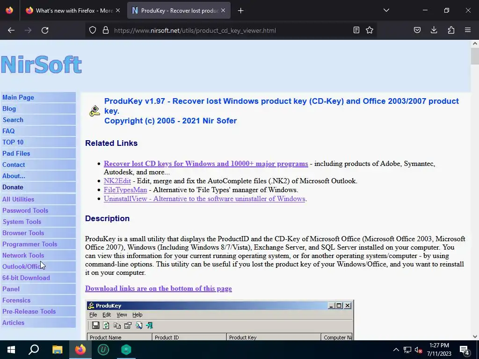Click the properties icon in ProduKey toolbar
Viewport: 479px width, 359px height.
[x=128, y=325]
